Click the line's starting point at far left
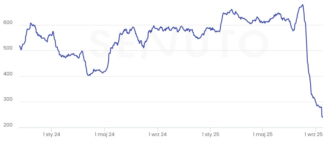 (20, 46)
